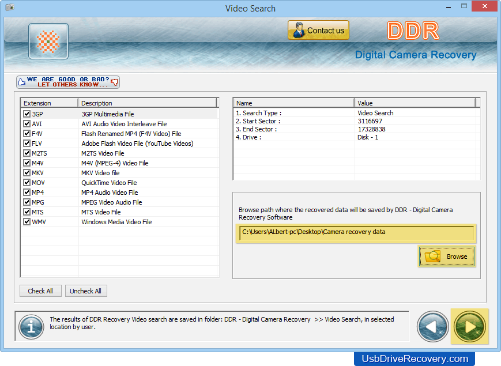Select 'Flash Renamed MP4 (F4V Video) File' text
501x366 pixels.
pos(131,134)
